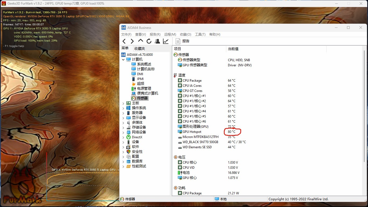The height and width of the screenshot is (207, 368).
Task: Click the FinalWire copyright status bar text
Action: 298,199
